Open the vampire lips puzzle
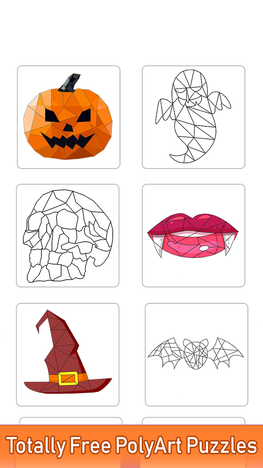Image resolution: width=263 pixels, height=468 pixels. pyautogui.click(x=193, y=235)
